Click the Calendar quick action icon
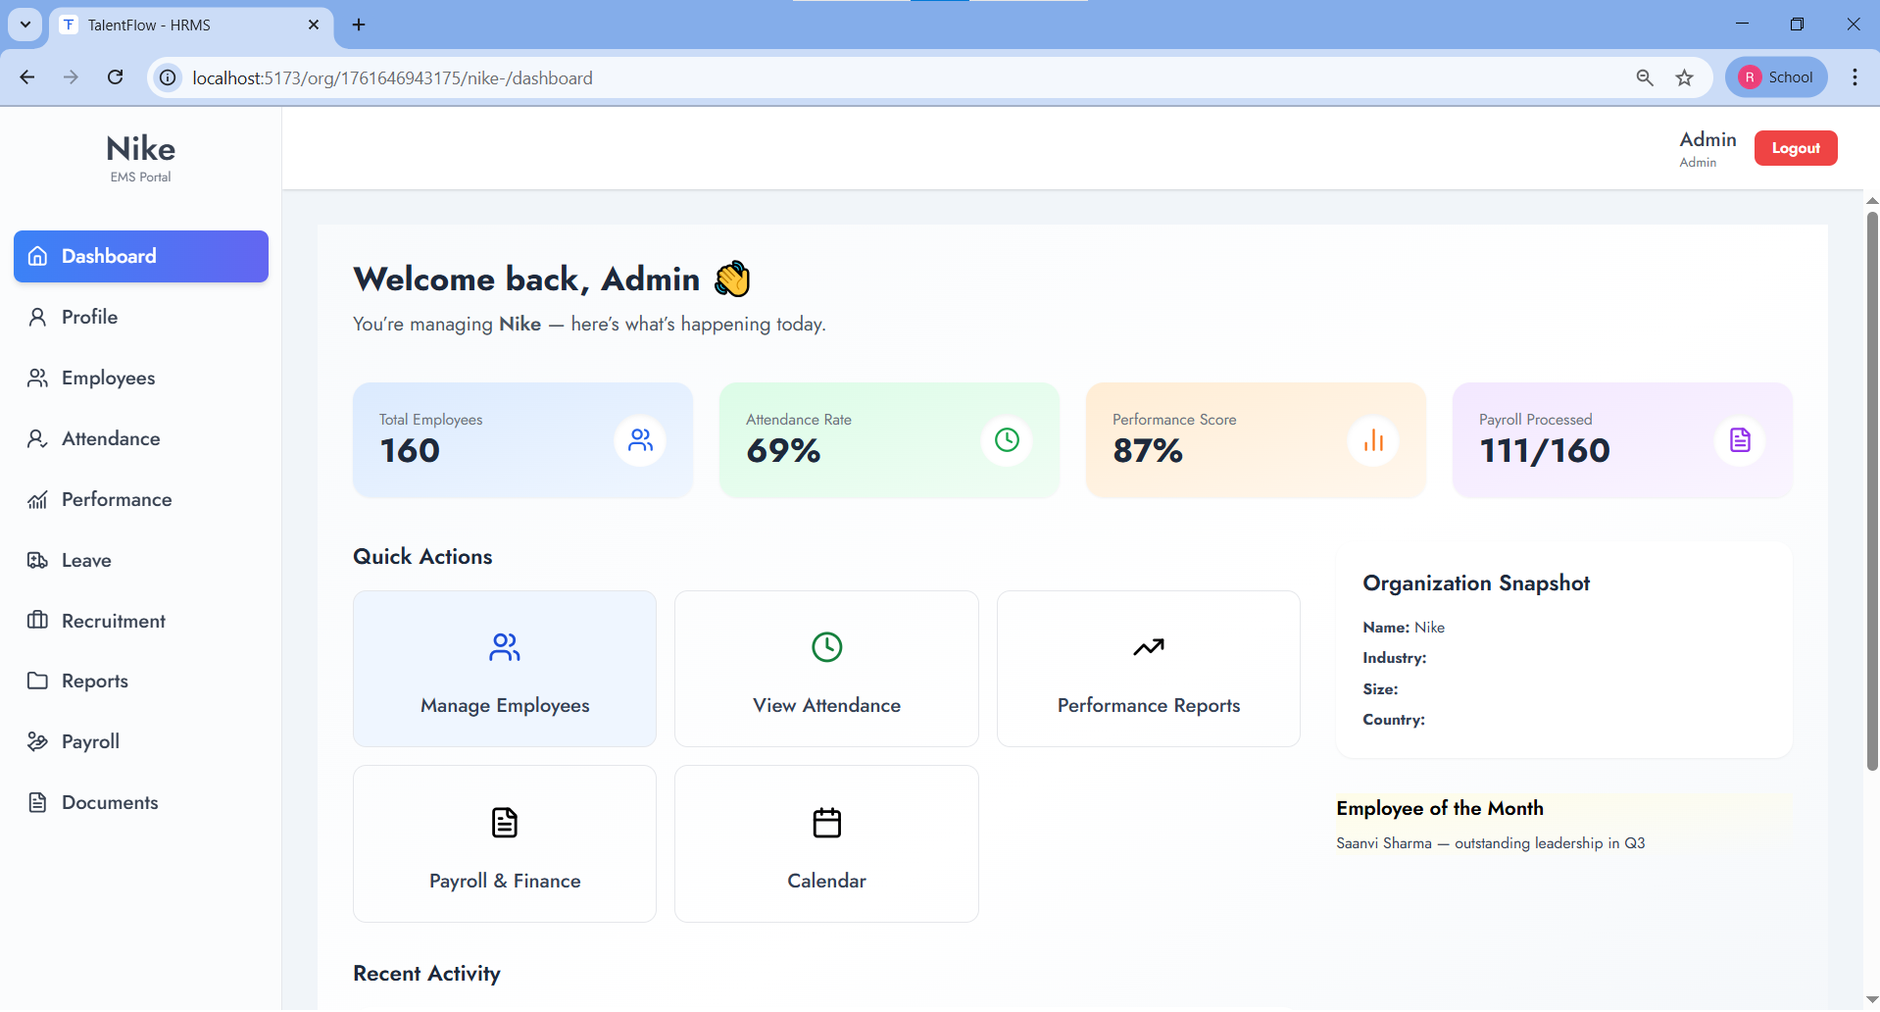Image resolution: width=1880 pixels, height=1012 pixels. pyautogui.click(x=827, y=823)
